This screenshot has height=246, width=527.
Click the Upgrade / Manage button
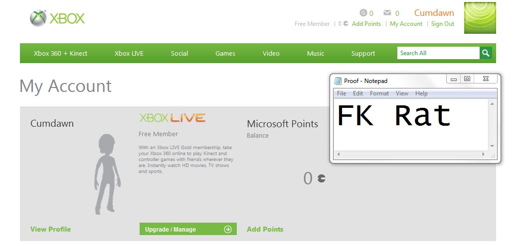pyautogui.click(x=188, y=229)
